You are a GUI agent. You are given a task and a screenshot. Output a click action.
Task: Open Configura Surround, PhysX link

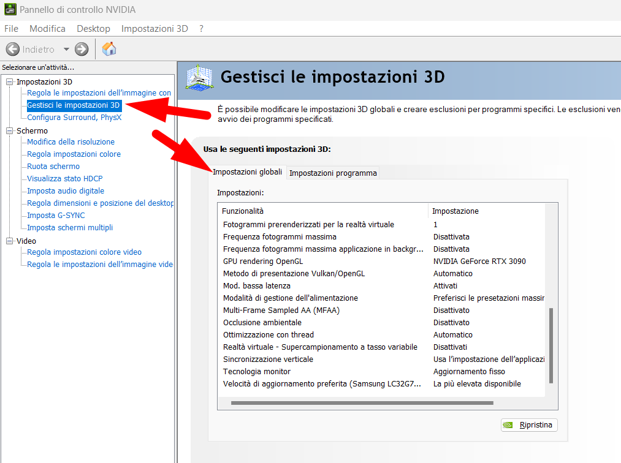coord(74,118)
